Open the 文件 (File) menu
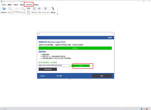The width and height of the screenshot is (151, 110). (4, 5)
